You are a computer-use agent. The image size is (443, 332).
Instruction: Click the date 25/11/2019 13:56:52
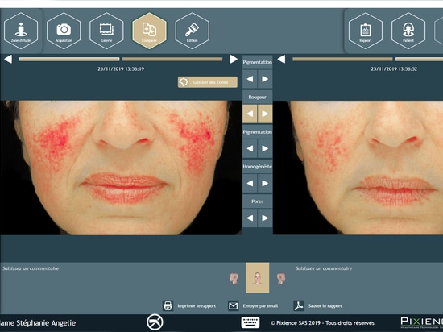[394, 69]
